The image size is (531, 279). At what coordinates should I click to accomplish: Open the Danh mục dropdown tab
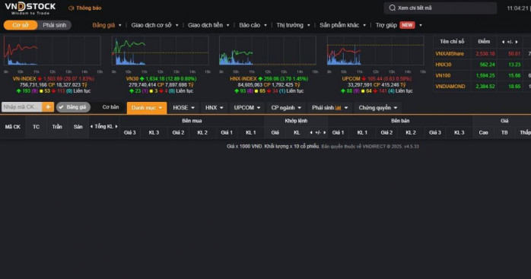[x=147, y=108]
